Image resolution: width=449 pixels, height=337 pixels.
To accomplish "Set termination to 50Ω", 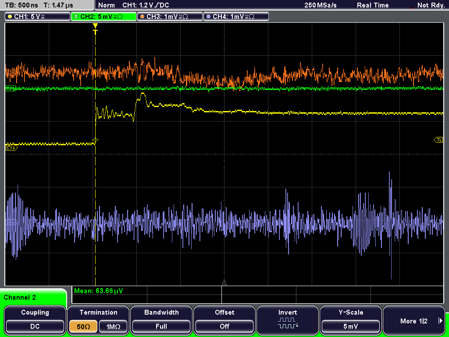I will 83,326.
